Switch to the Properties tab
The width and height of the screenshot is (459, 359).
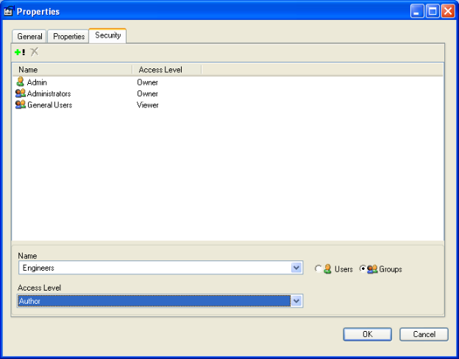point(68,36)
